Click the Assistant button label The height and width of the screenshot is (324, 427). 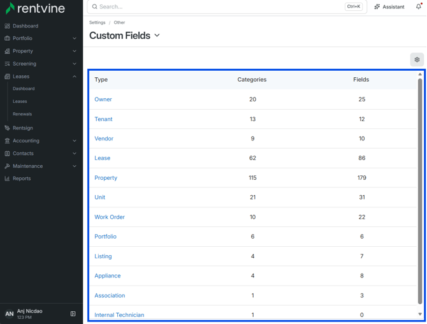pyautogui.click(x=393, y=7)
